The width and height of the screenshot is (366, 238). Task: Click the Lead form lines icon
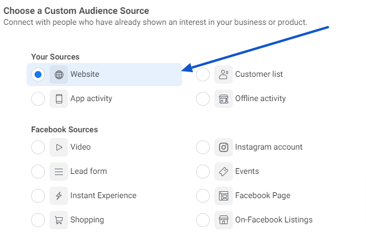click(x=59, y=172)
